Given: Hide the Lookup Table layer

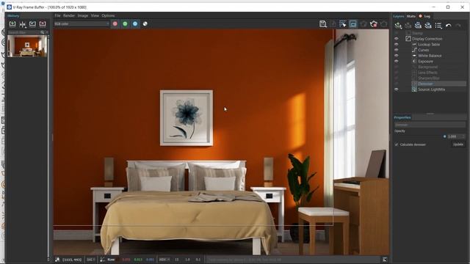Looking at the screenshot, I should click(x=397, y=44).
